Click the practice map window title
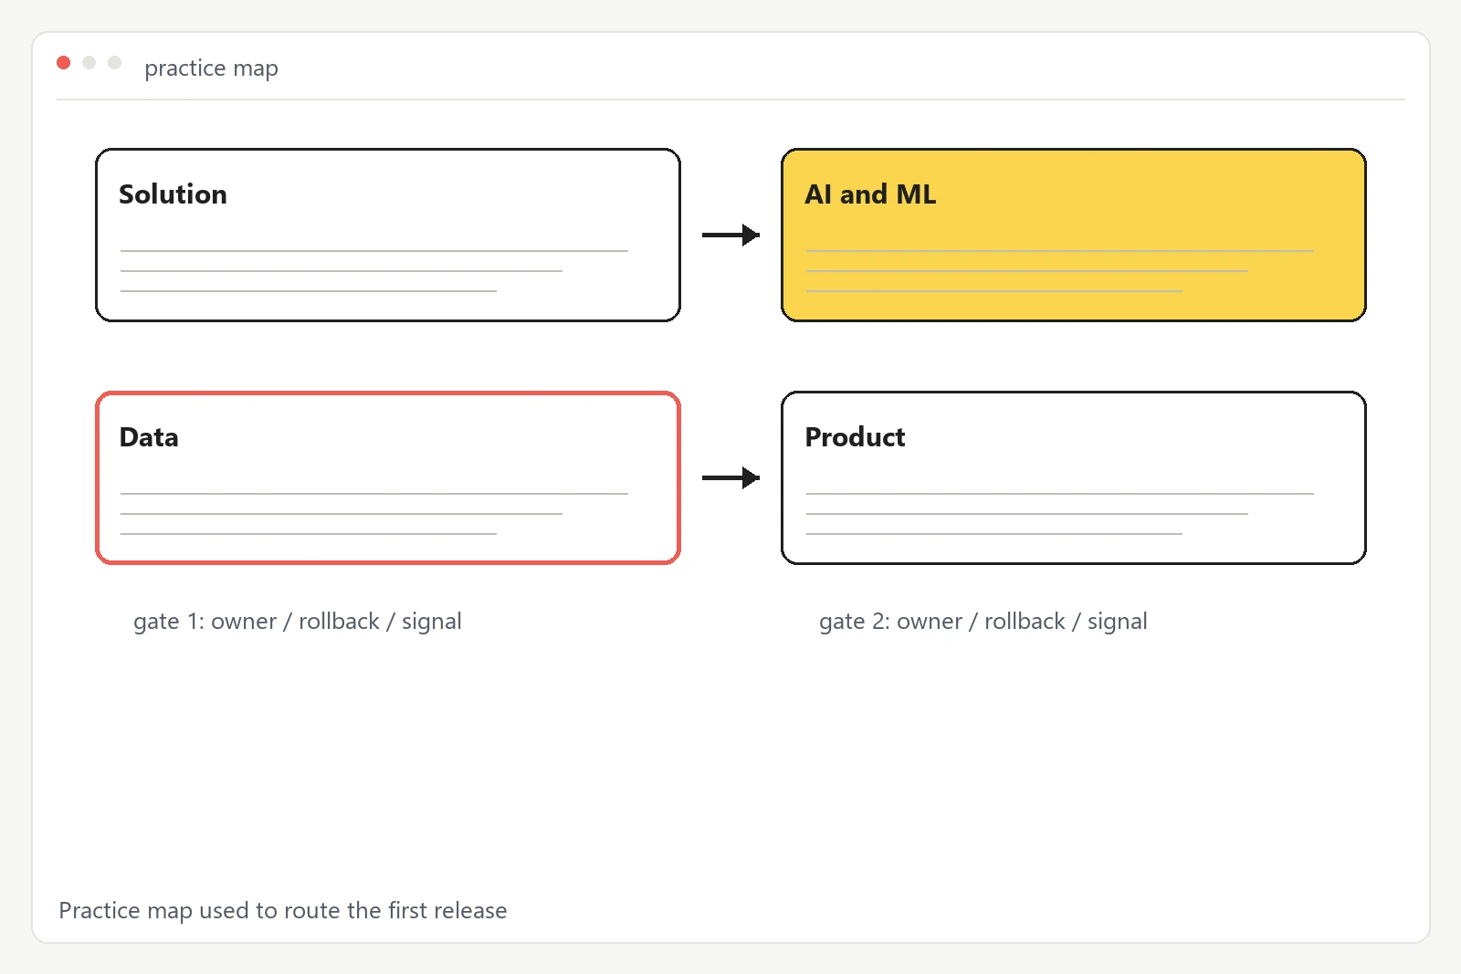 211,68
